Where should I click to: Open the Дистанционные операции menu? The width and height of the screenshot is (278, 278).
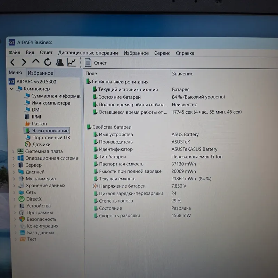click(88, 53)
